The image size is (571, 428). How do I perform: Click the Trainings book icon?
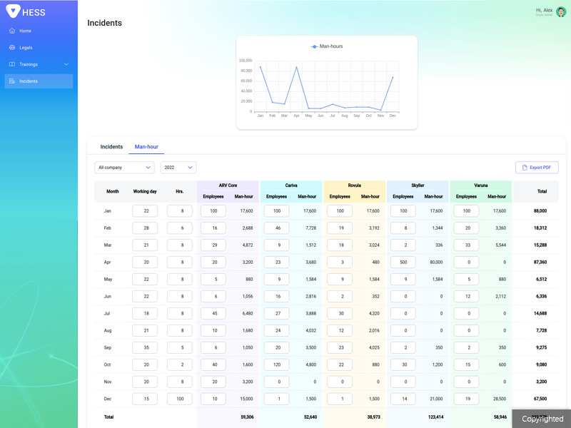[x=12, y=64]
